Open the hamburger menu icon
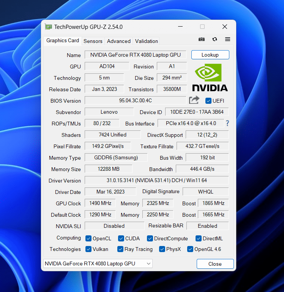This screenshot has height=292, width=284. point(227,40)
